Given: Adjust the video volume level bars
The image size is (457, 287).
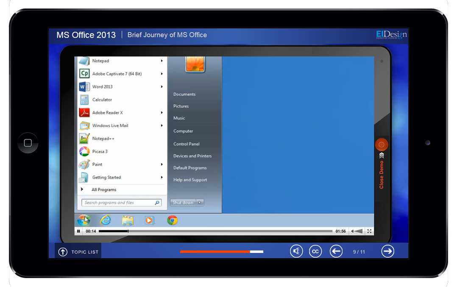Looking at the screenshot, I should (x=359, y=231).
